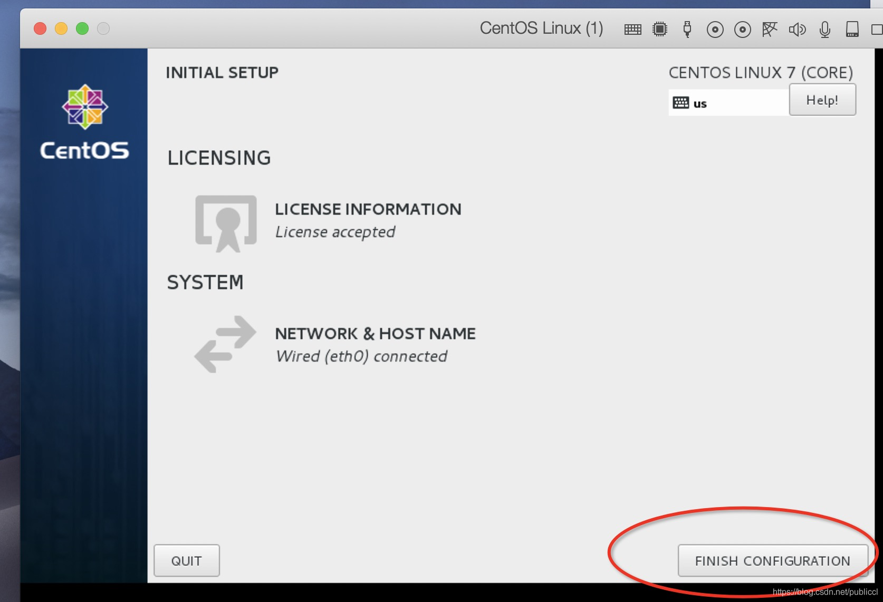This screenshot has height=602, width=883.
Task: Open the Network & Host Name arrows icon
Action: [225, 344]
